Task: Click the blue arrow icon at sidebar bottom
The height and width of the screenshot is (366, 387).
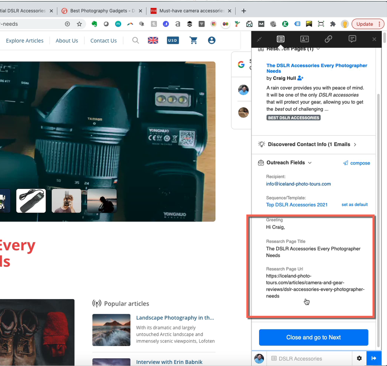Action: coord(374,358)
